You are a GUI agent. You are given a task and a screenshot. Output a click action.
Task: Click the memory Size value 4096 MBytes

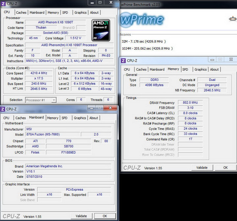click(x=154, y=85)
